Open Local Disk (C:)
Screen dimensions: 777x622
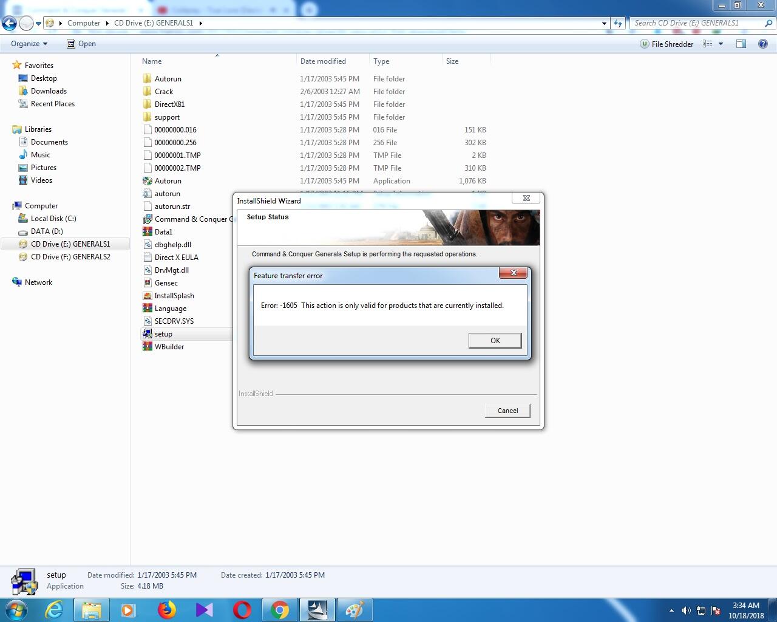pos(53,219)
